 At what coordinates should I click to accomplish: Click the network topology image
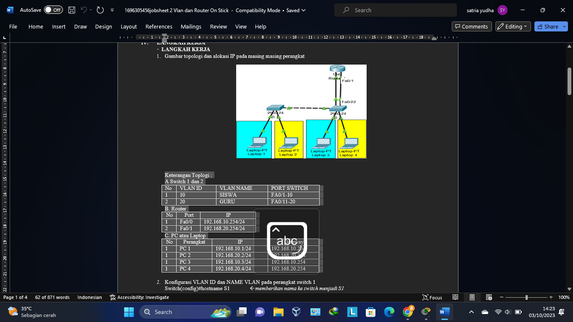[301, 112]
